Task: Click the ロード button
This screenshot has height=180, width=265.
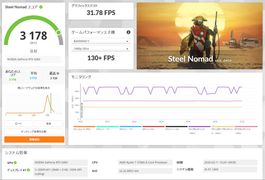Action: tap(18, 124)
